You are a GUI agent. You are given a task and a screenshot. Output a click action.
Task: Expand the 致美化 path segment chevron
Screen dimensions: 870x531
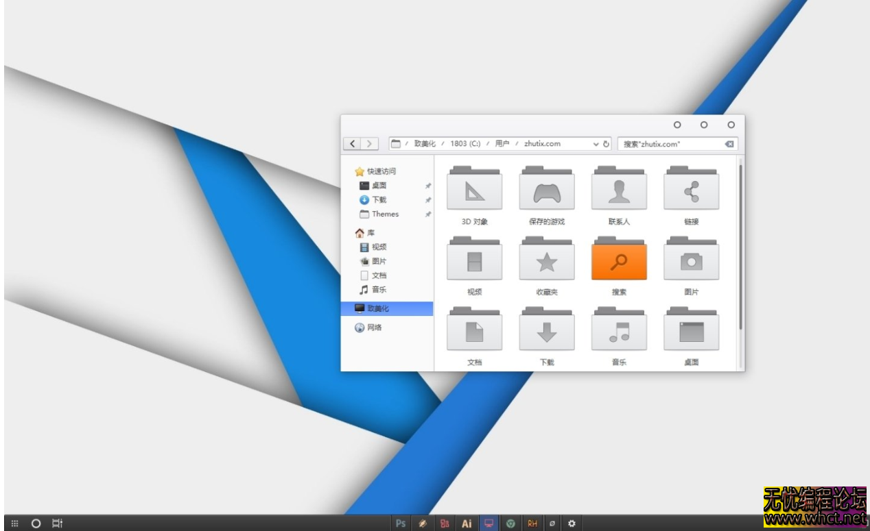click(445, 144)
